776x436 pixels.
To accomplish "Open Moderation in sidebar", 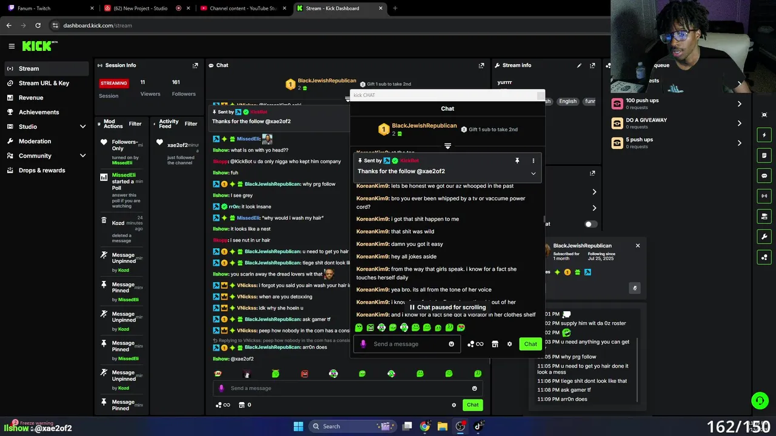I will [x=47, y=141].
